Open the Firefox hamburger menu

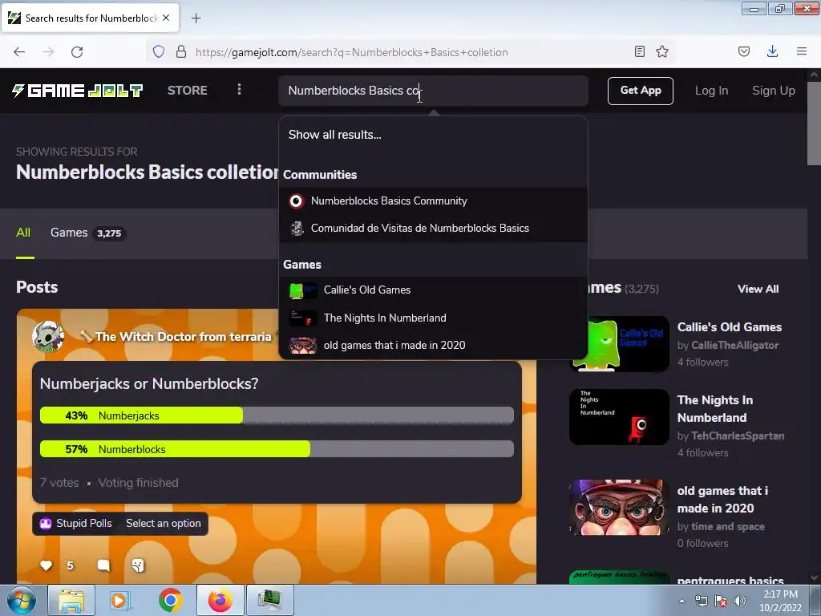click(802, 51)
